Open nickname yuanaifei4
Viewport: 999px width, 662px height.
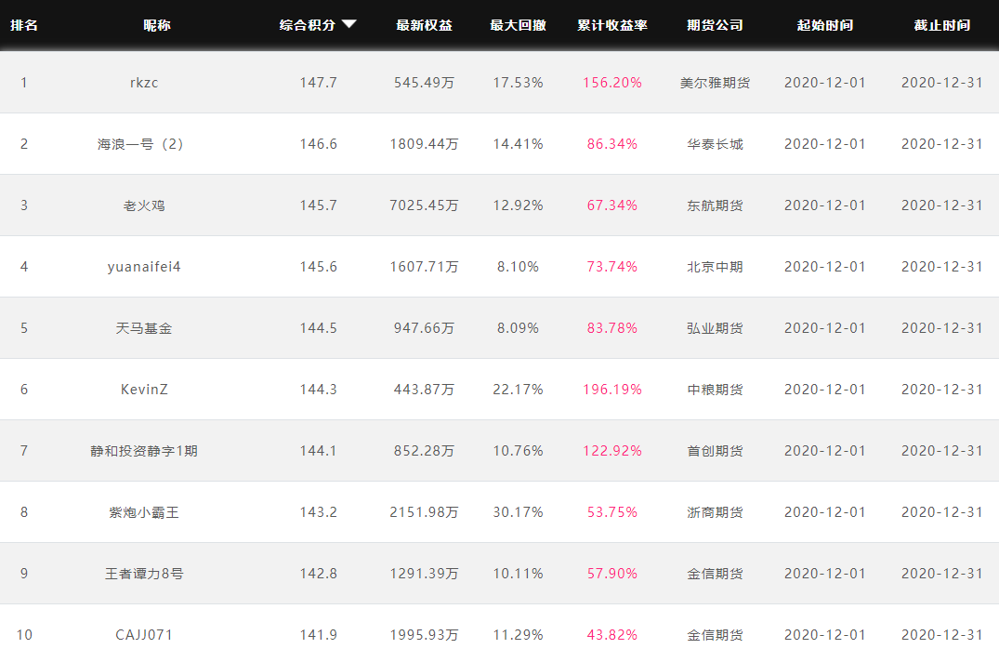click(144, 267)
